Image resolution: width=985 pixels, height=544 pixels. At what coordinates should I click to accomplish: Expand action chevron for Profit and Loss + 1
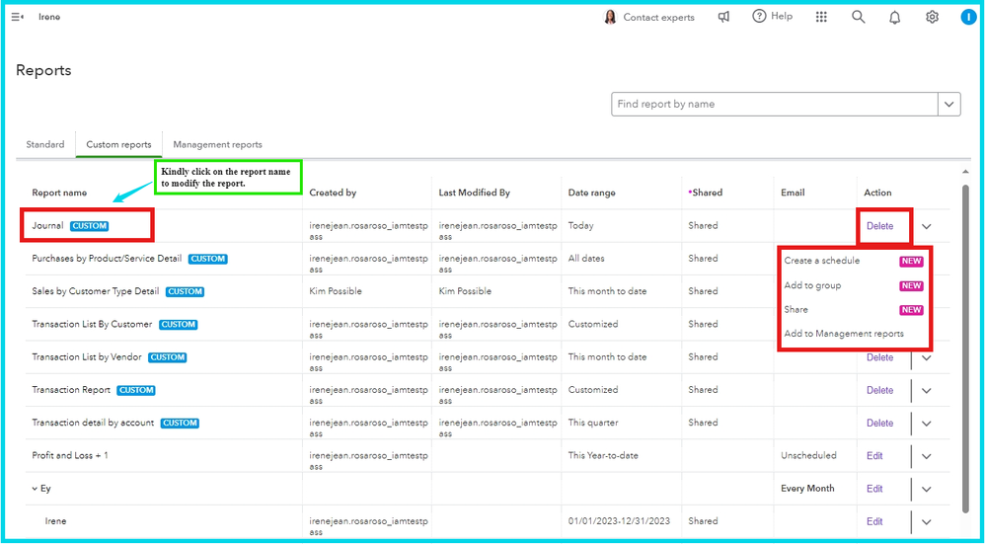[x=927, y=456]
